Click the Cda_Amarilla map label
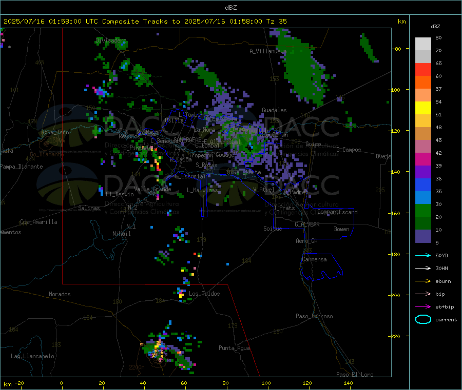462x390 pixels. pyautogui.click(x=38, y=222)
